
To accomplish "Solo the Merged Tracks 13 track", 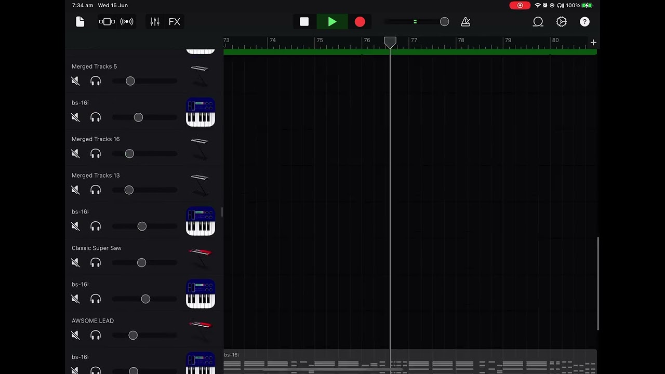I will click(x=96, y=190).
